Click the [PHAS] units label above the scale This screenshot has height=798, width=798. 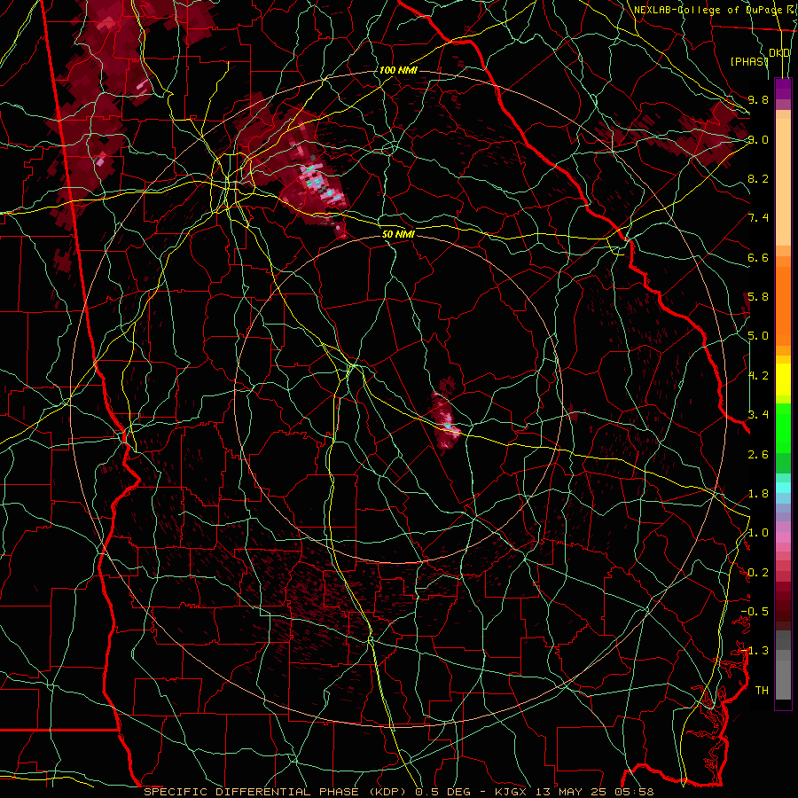point(749,61)
